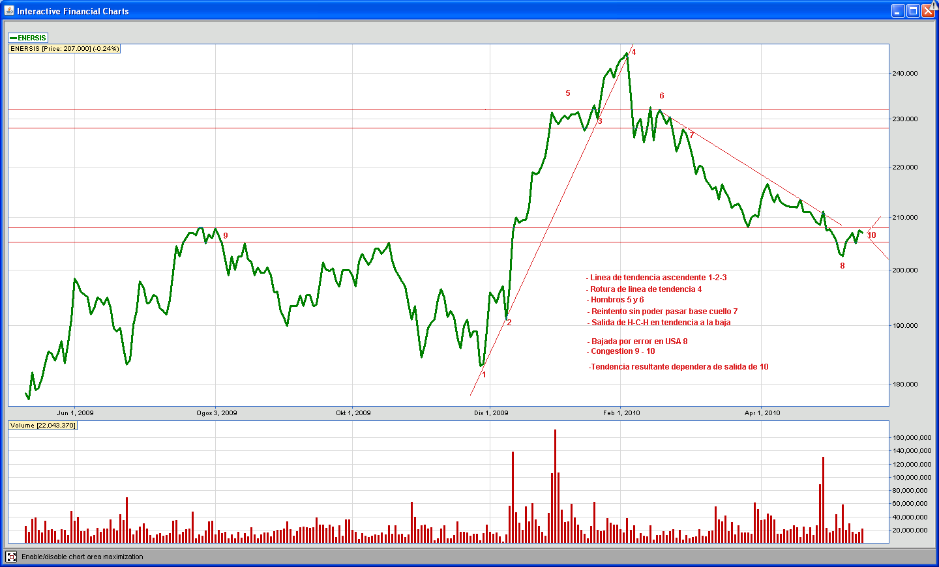The height and width of the screenshot is (567, 939).
Task: Click the 'Congestion 9 - 10' note
Action: [x=621, y=351]
